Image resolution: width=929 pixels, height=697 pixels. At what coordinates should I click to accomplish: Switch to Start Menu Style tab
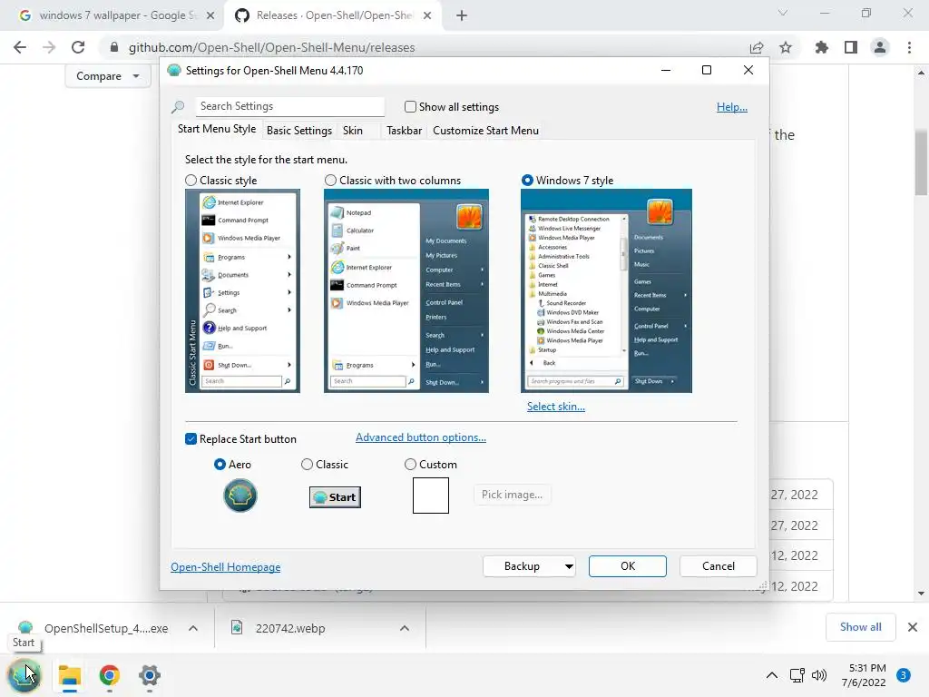217,129
